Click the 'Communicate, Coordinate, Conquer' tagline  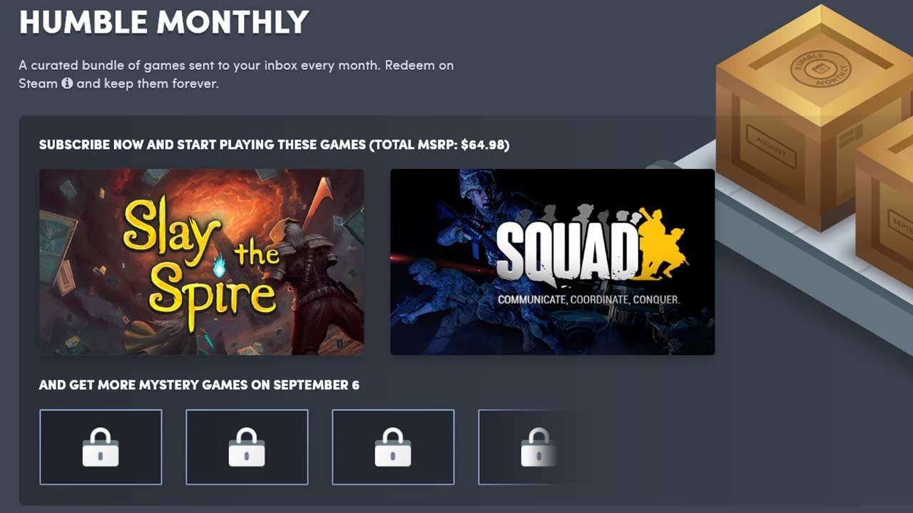point(589,299)
